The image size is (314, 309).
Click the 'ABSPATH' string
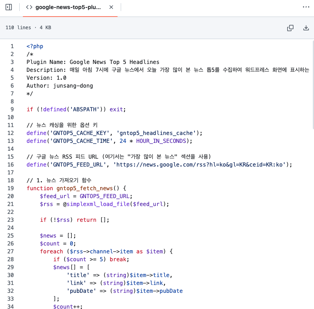85,109
